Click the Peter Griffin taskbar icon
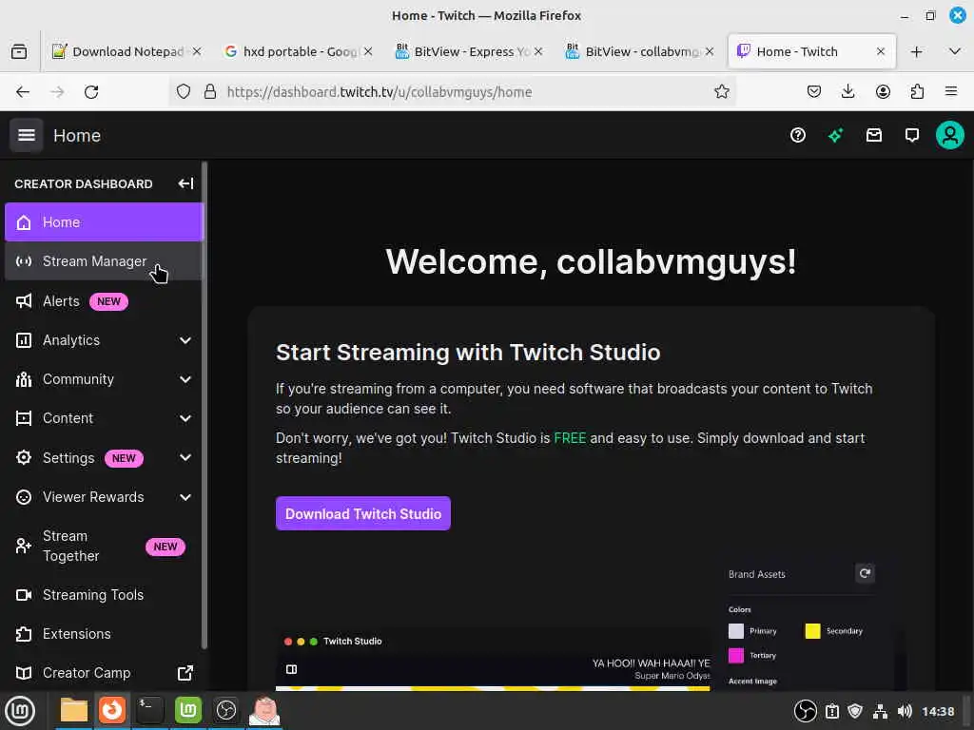 [x=264, y=711]
